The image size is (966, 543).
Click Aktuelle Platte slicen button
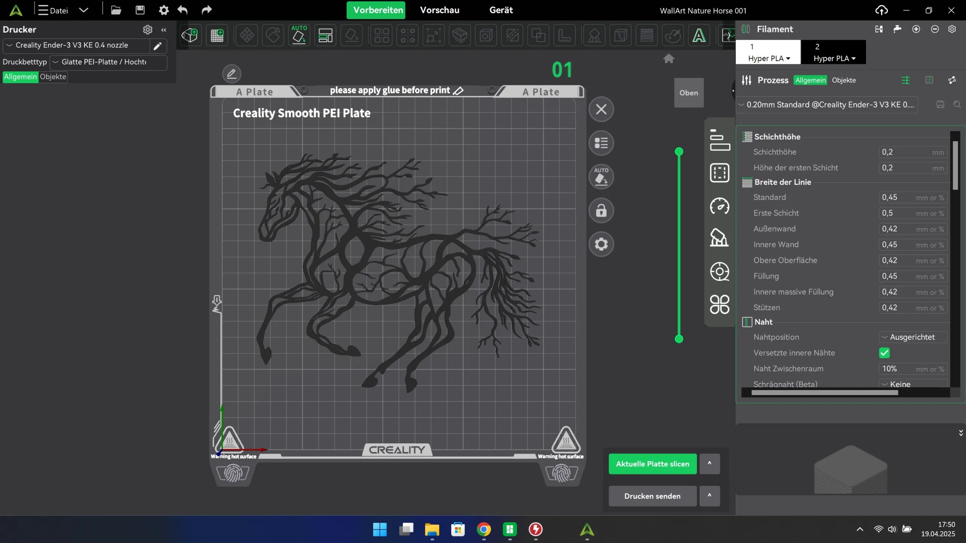tap(652, 464)
